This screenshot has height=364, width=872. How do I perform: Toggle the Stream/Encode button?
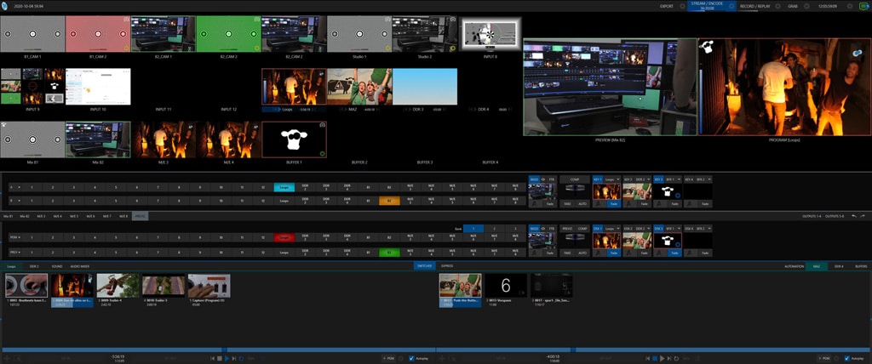click(707, 6)
